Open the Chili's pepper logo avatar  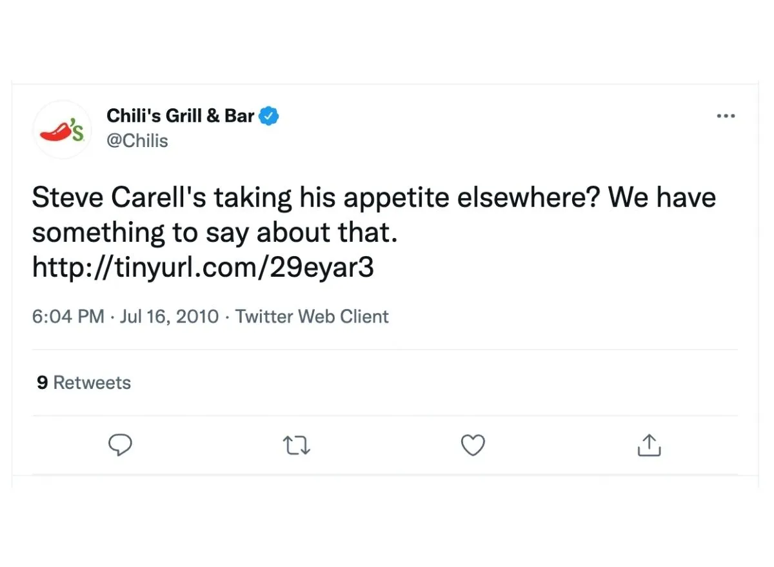tap(62, 129)
